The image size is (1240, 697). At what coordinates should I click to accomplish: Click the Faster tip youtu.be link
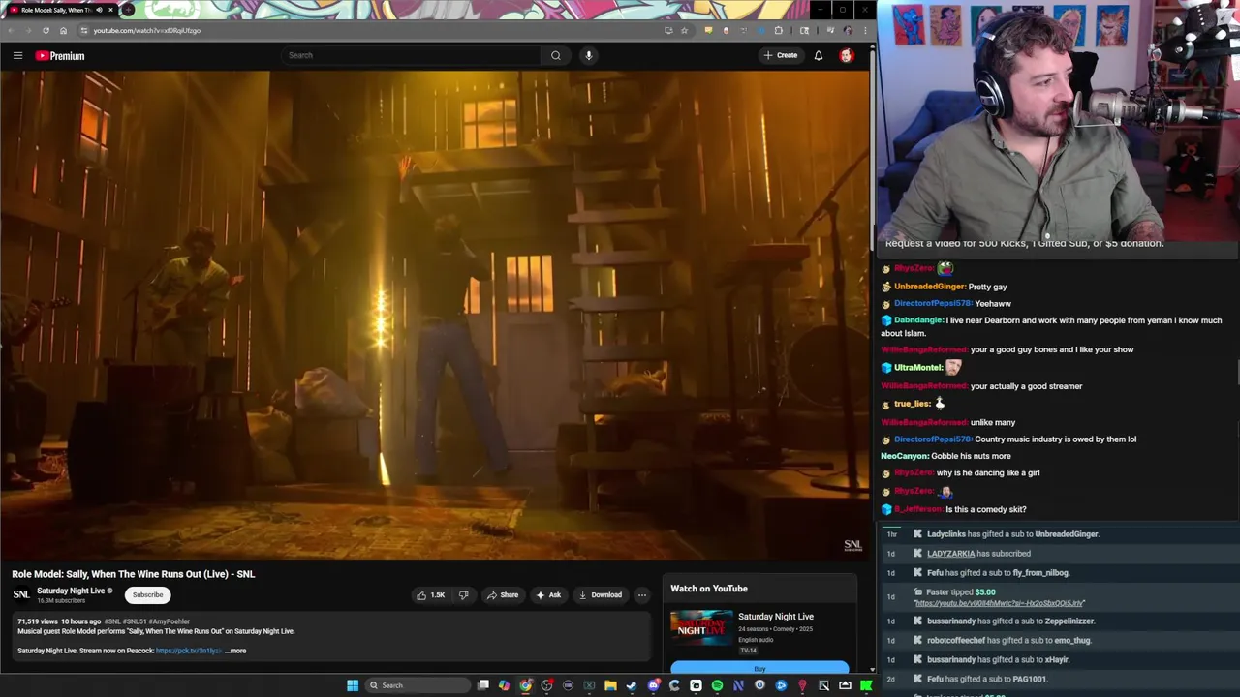click(1000, 603)
